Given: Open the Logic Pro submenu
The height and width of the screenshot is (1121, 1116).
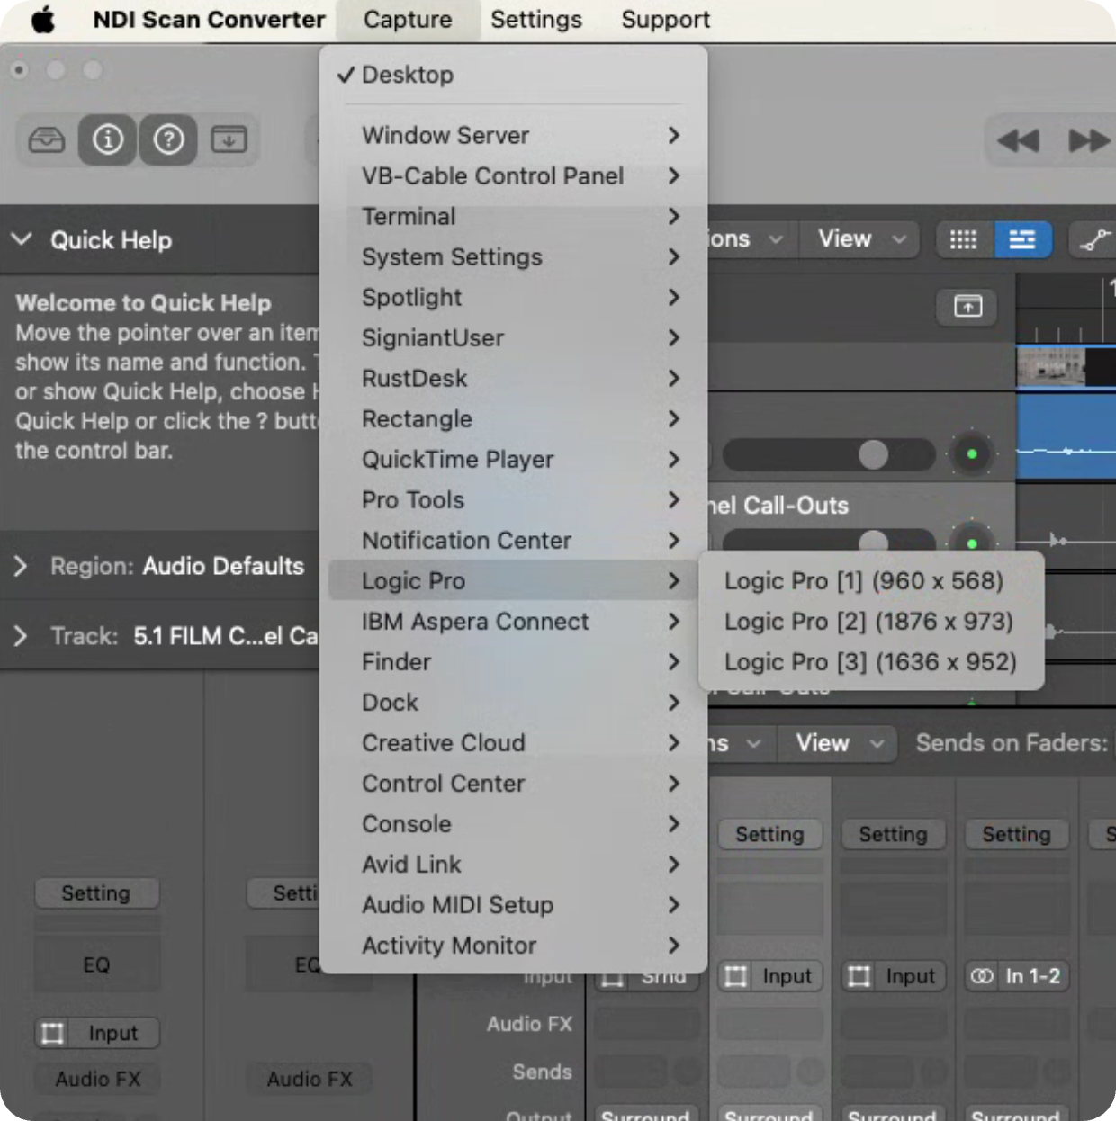Looking at the screenshot, I should (x=513, y=580).
